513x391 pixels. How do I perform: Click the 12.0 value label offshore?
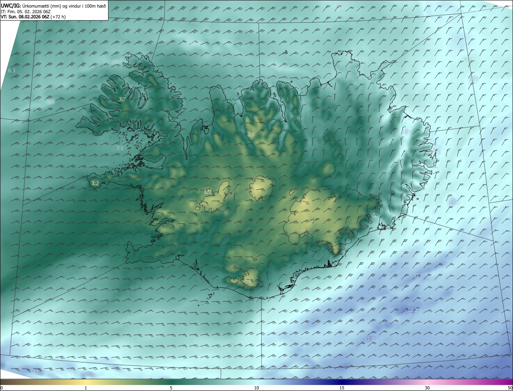point(369,339)
